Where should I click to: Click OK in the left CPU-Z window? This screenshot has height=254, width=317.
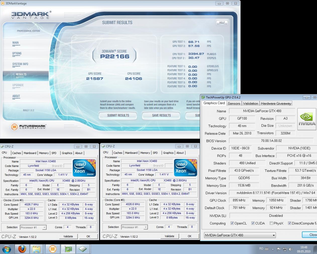[x=88, y=236]
